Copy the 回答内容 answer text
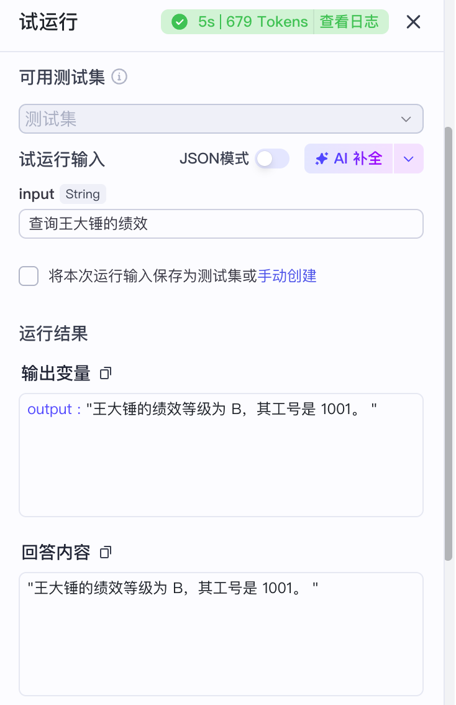 coord(106,552)
